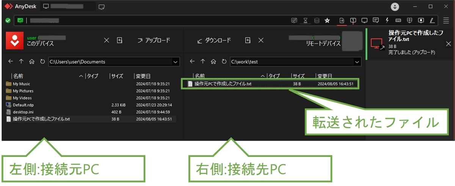Click the database stack icon in toolbar
Image resolution: width=455 pixels, height=186 pixels.
317,20
